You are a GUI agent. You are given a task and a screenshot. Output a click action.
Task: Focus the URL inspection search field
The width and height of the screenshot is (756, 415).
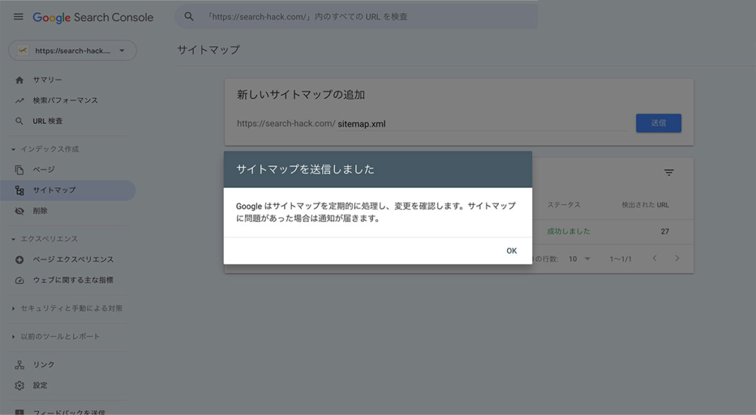pos(356,17)
